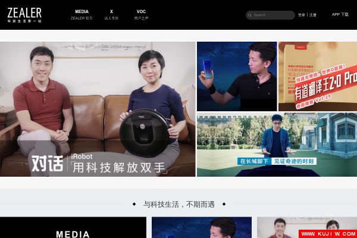Viewport: 357px width, 238px height.
Task: Open the 有道翻译王2.0 Pro thumbnail
Action: click(318, 76)
